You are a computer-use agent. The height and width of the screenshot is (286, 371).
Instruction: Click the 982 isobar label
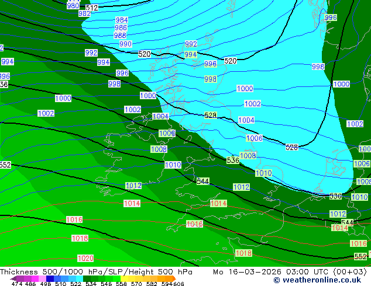tap(84, 13)
